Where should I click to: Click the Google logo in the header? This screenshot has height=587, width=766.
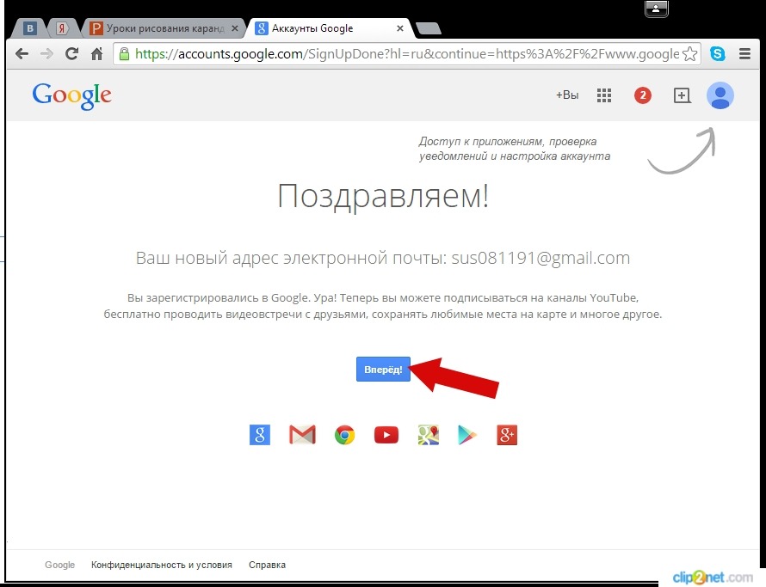click(71, 95)
